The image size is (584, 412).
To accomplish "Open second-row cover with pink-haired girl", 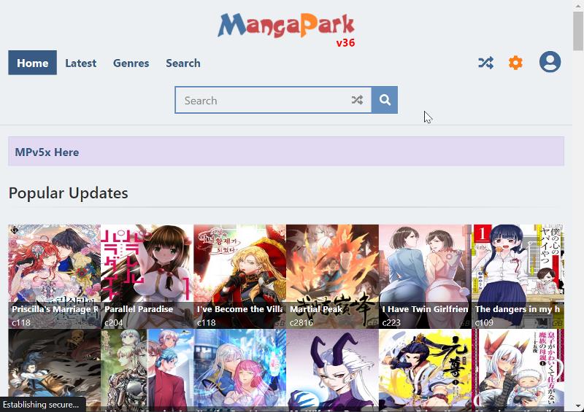I will pos(240,370).
